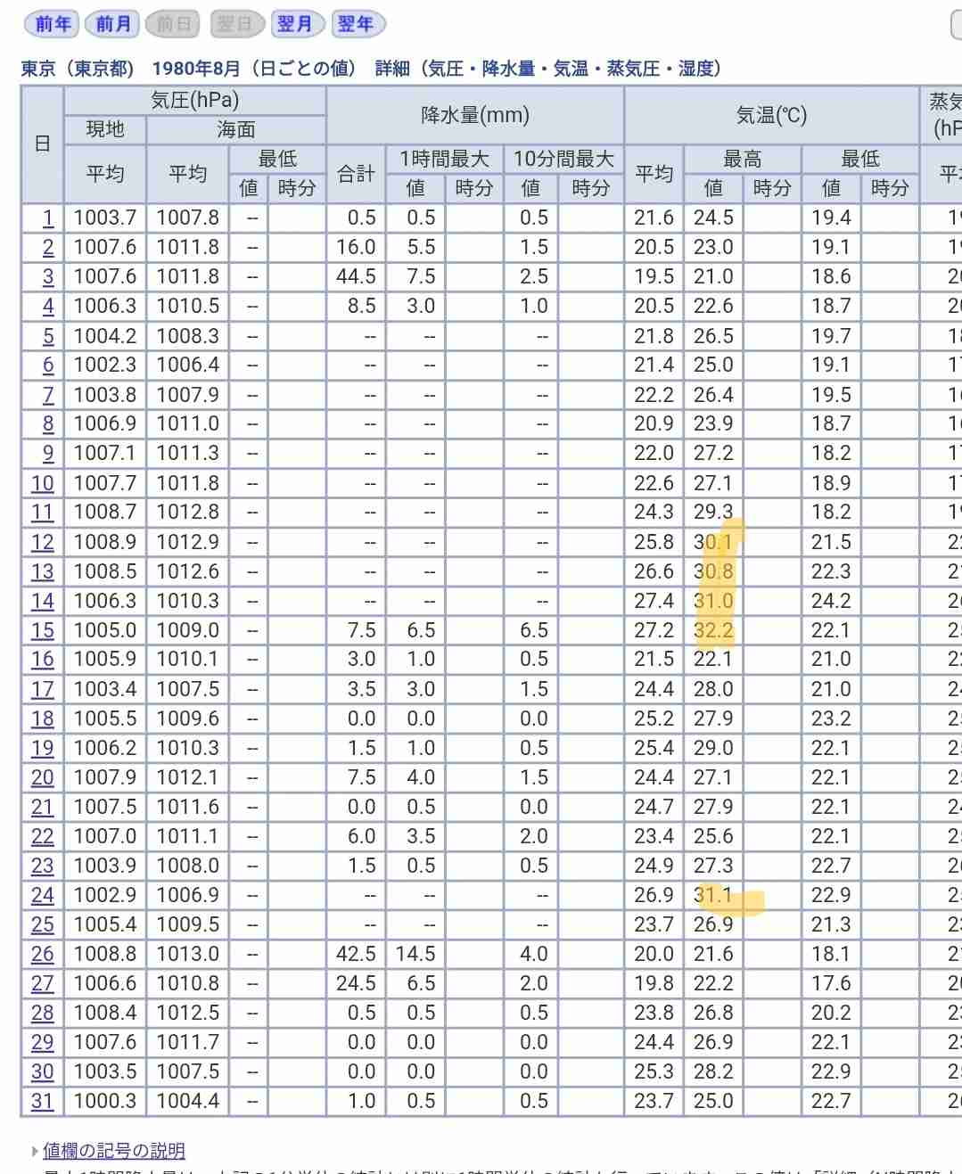Select rainfall total 44.5 on day 3
This screenshot has width=962, height=1174.
(x=356, y=276)
